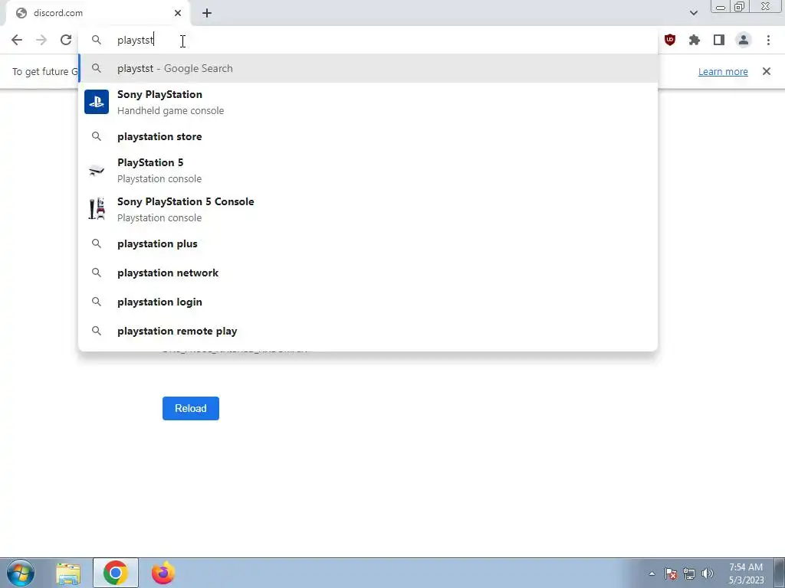Image resolution: width=785 pixels, height=588 pixels.
Task: Open the network tray icon
Action: (x=689, y=573)
